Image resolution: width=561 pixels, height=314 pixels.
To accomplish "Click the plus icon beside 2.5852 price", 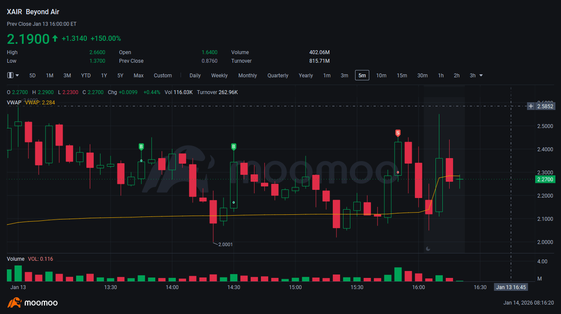I will [531, 106].
